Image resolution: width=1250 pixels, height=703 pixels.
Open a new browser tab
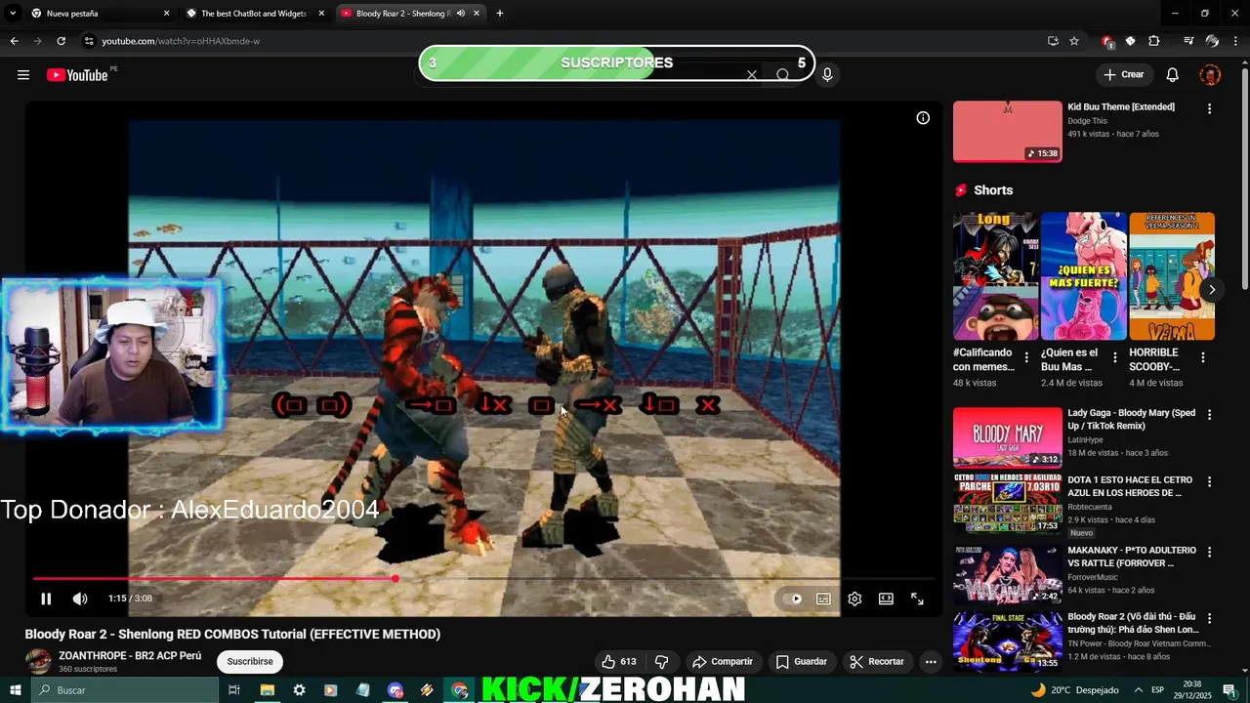tap(500, 14)
